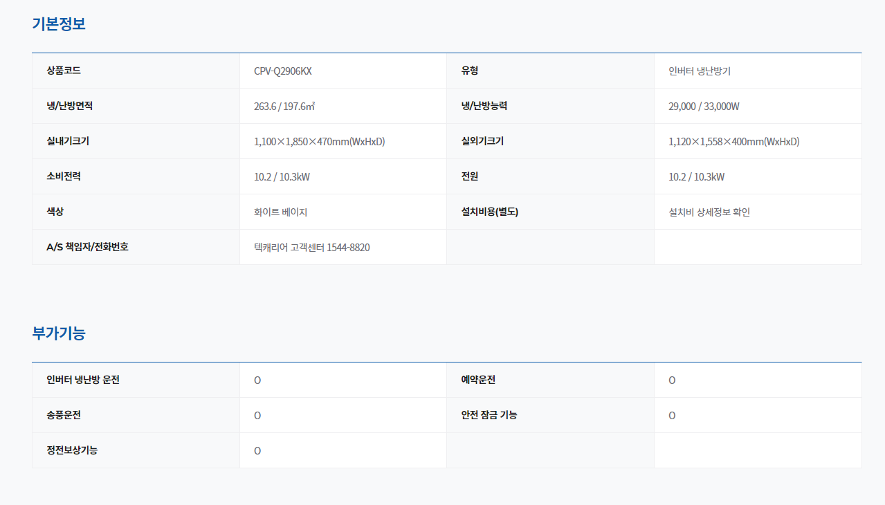Click the 텍캐리어 고객센터 1544-8820 phone number
Viewport: 885px width, 505px height.
point(312,248)
